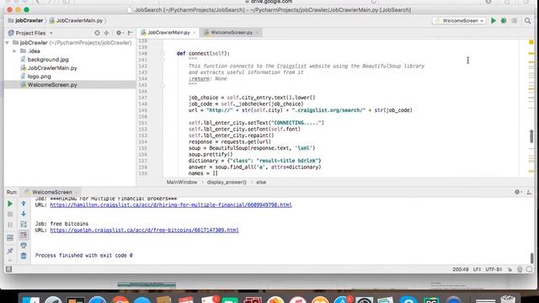Viewport: 539px width, 303px height.
Task: Click the yellow inspection status indicator
Action: (x=531, y=42)
